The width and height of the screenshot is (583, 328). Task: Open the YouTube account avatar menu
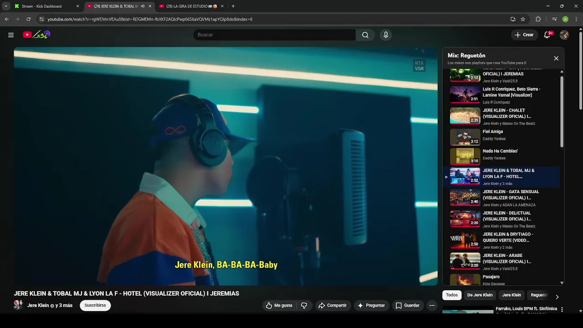pos(564,35)
